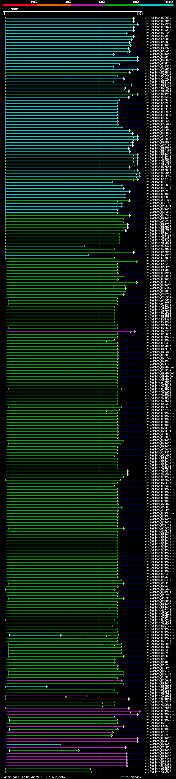Click the label UniRef100_A7Q4V3
Screen dimensions: 176x779
(x=158, y=76)
